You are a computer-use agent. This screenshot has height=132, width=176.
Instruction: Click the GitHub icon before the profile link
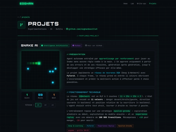pyautogui.click(x=67, y=29)
